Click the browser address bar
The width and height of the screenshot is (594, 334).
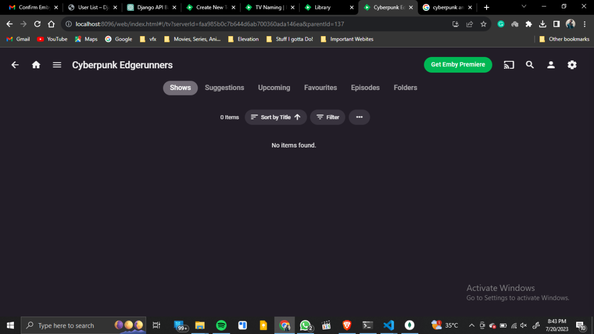pos(257,24)
